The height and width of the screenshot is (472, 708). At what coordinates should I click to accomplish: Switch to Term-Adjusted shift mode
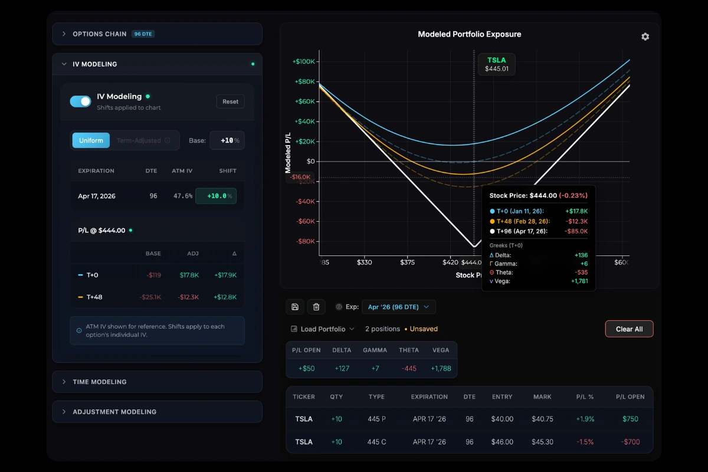[139, 140]
